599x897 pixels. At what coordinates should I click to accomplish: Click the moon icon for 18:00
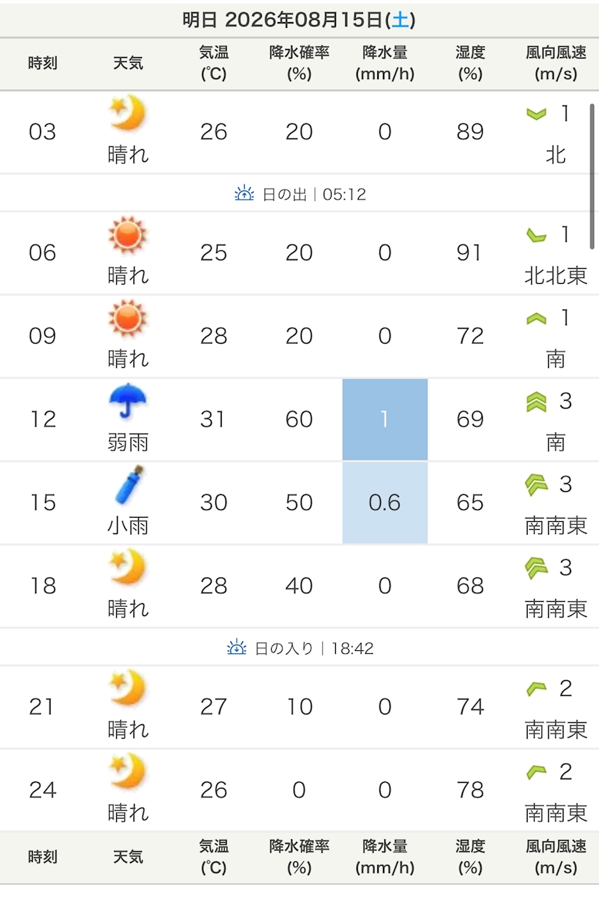pyautogui.click(x=128, y=568)
